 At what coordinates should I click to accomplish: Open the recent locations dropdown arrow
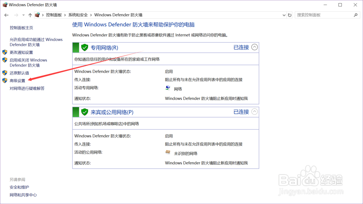(23, 15)
